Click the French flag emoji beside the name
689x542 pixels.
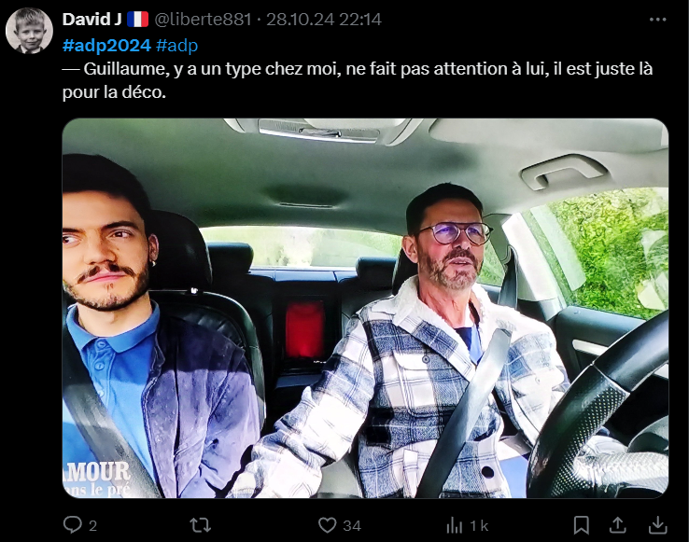[x=137, y=20]
